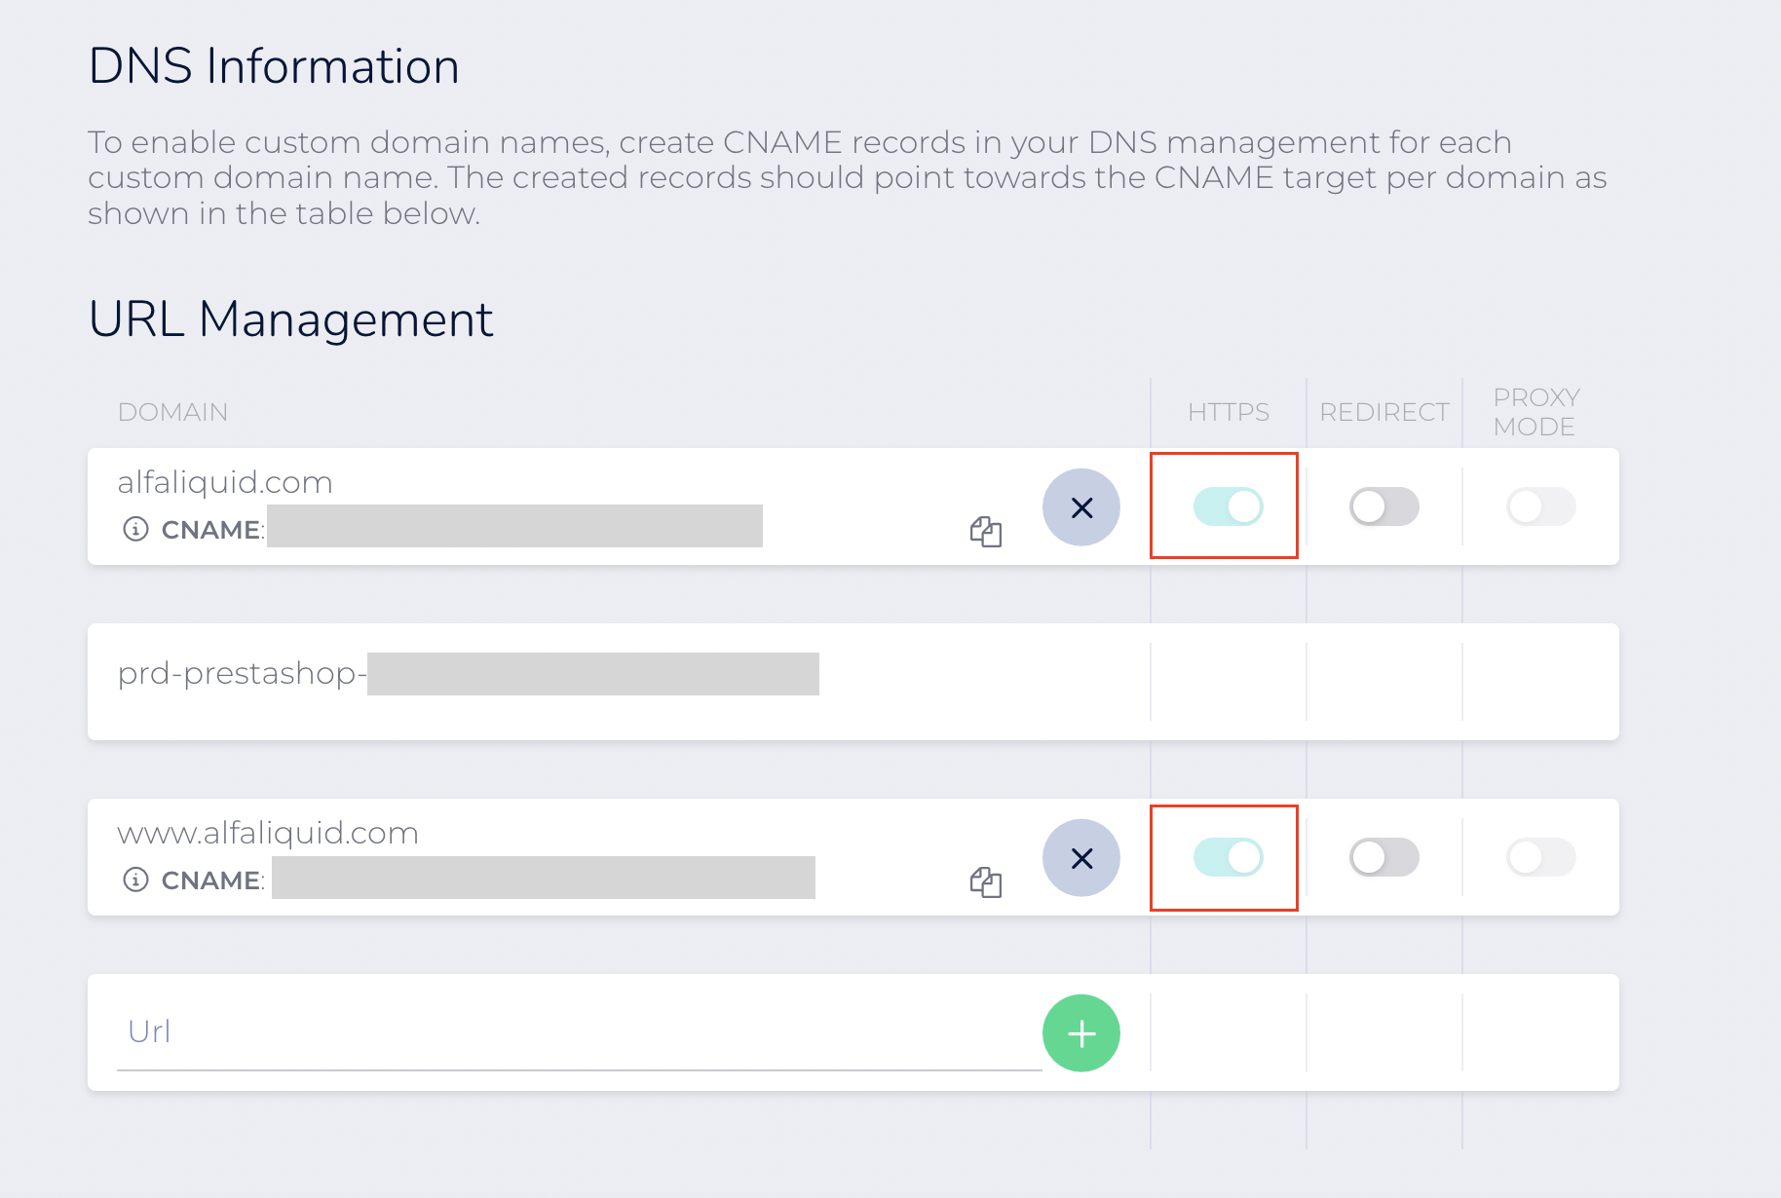Toggle proxy mode for alfaliquid.com

[x=1540, y=506]
